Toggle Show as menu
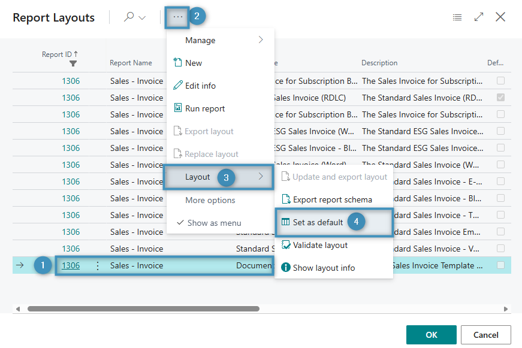This screenshot has width=522, height=348. (x=220, y=223)
